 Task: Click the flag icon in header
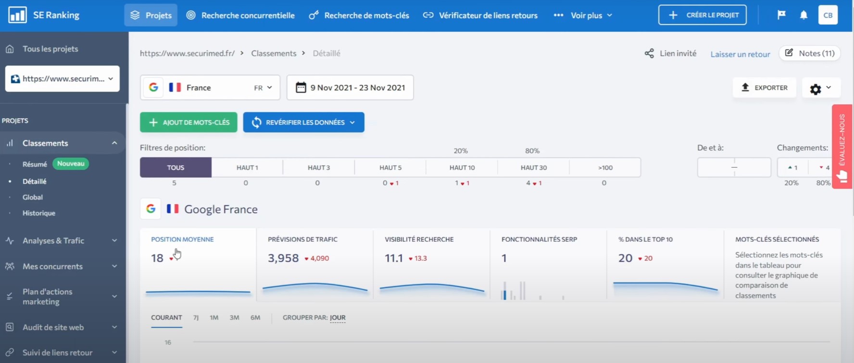[x=781, y=15]
